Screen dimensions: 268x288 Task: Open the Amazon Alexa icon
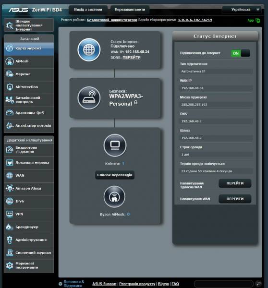coord(10,189)
